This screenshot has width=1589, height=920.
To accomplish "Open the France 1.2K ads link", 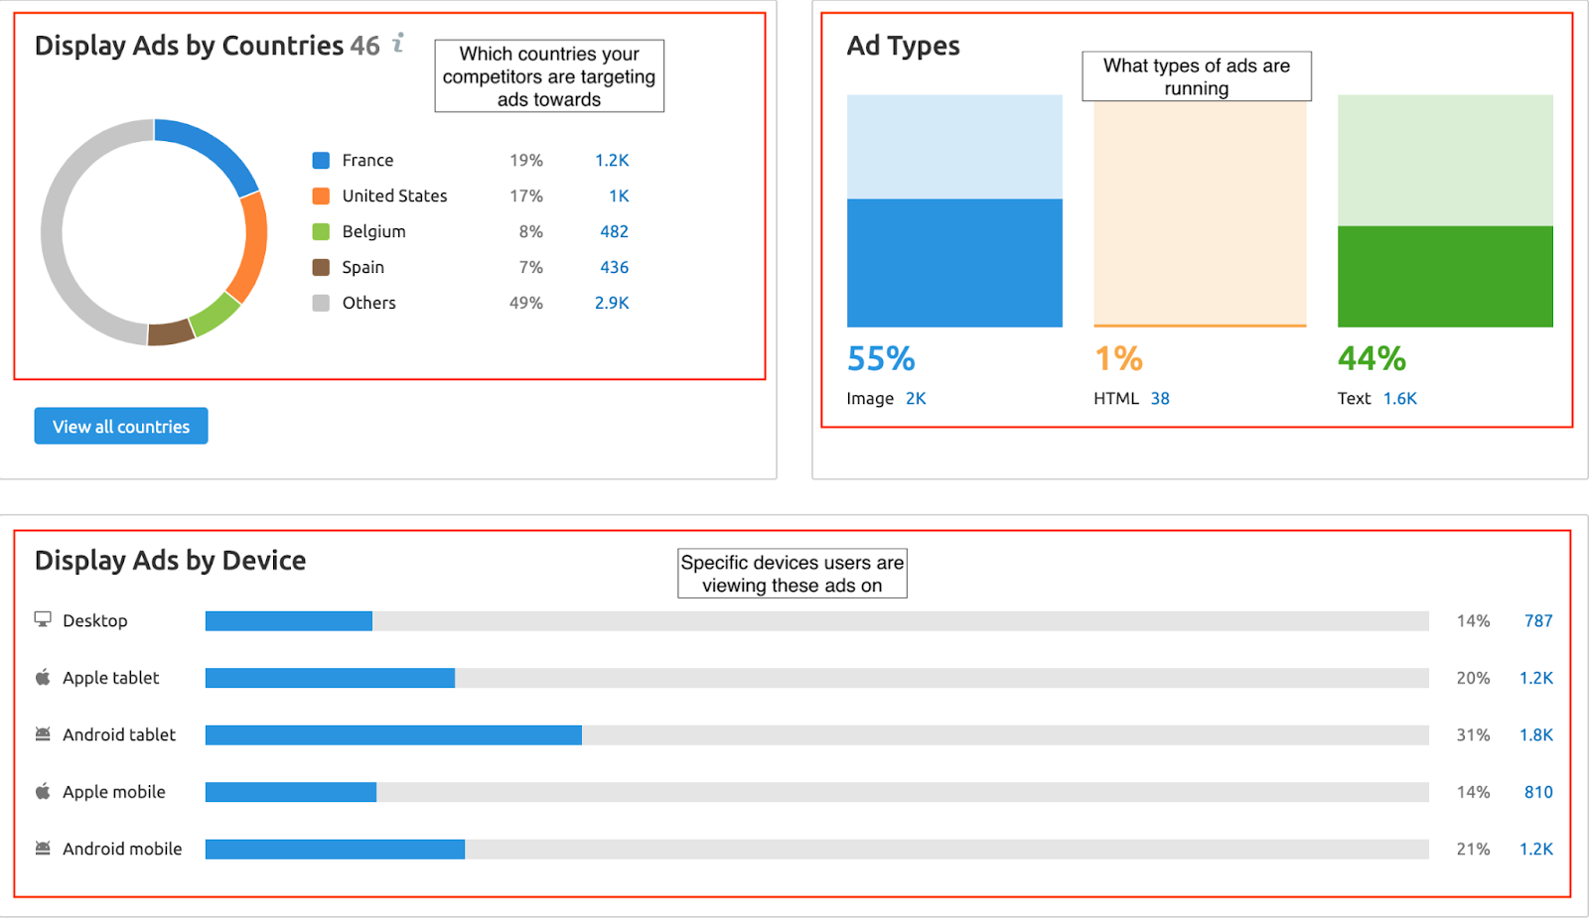I will tap(612, 160).
